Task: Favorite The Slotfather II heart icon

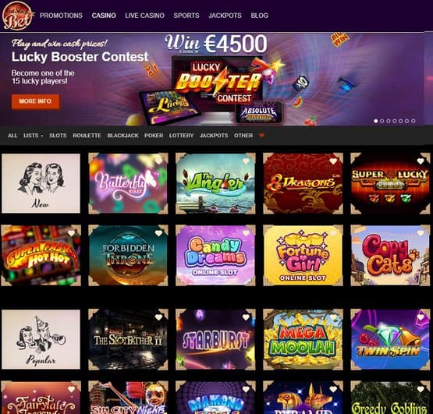Action: [x=158, y=317]
